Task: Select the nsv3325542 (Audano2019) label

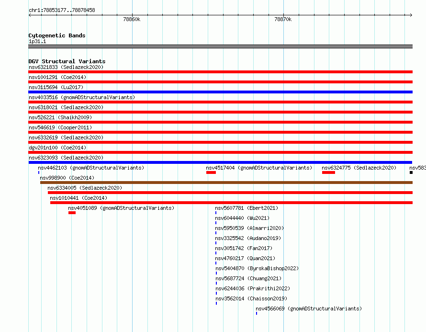Action: (x=248, y=238)
